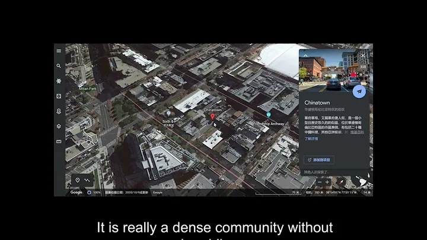Open the Projects pin icon in sidebar
The height and width of the screenshot is (240, 427).
pyautogui.click(x=59, y=111)
